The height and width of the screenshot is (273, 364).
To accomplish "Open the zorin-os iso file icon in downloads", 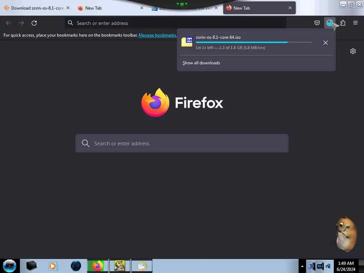I will coord(187,42).
